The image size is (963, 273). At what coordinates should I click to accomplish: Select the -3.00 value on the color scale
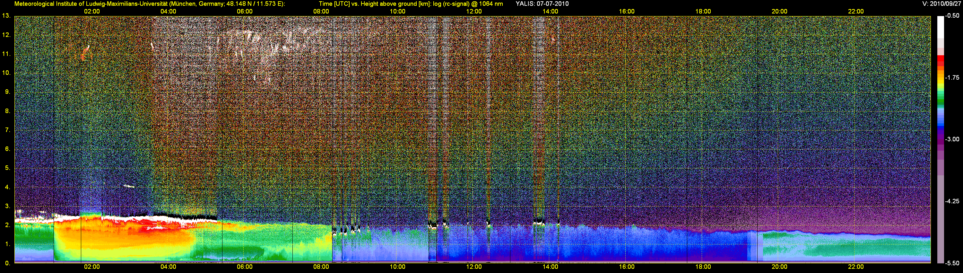click(952, 139)
